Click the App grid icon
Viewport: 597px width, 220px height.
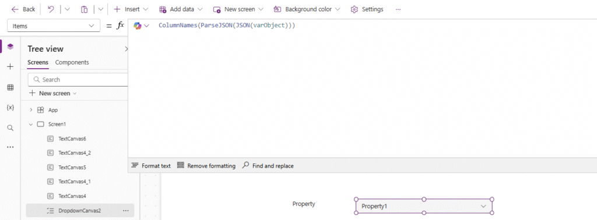click(x=41, y=110)
